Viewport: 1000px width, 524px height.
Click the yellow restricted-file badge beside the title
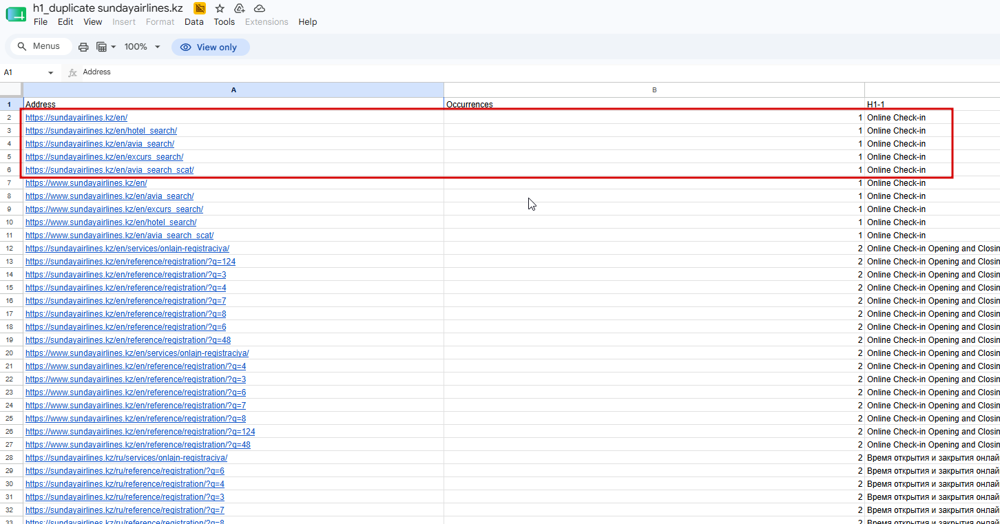pyautogui.click(x=200, y=8)
